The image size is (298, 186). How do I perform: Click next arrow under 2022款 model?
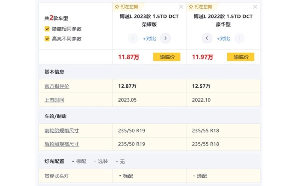pyautogui.click(x=239, y=38)
